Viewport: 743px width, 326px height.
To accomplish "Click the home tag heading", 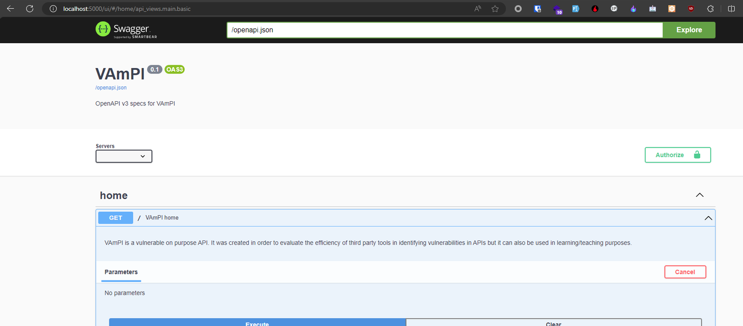I will 113,195.
